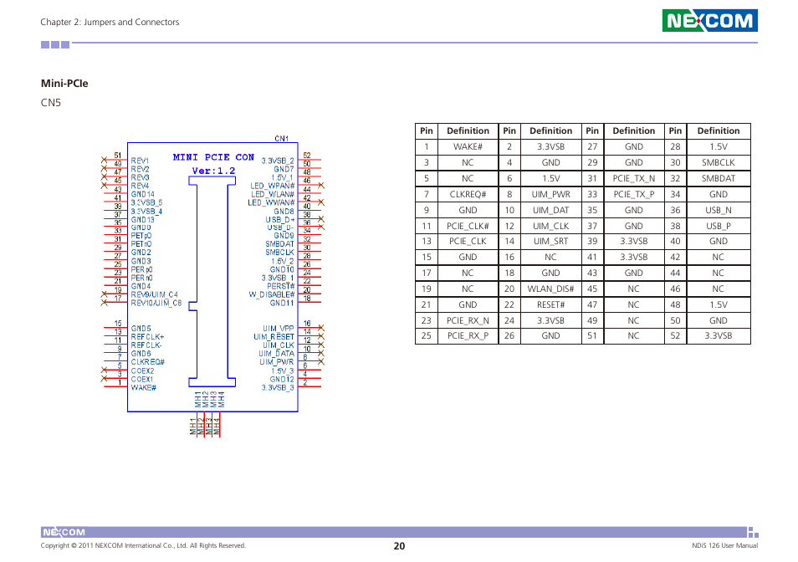Select the 'MH1' label inside the schematic box
Screen dimensions: 798x562
coord(198,399)
